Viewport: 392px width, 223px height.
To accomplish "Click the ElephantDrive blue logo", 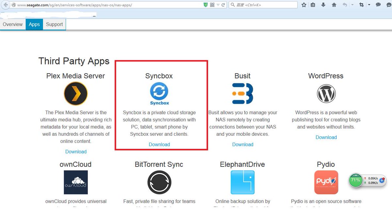I will pyautogui.click(x=243, y=182).
